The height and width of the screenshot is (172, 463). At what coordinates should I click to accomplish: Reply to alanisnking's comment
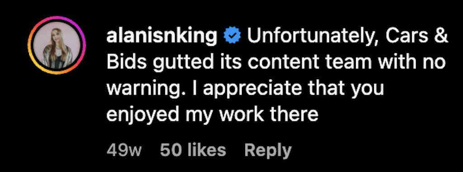coord(268,150)
